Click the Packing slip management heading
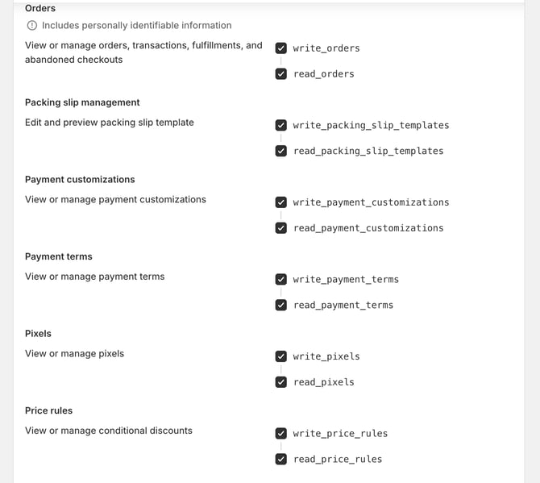Viewport: 540px width, 483px height. [x=82, y=102]
